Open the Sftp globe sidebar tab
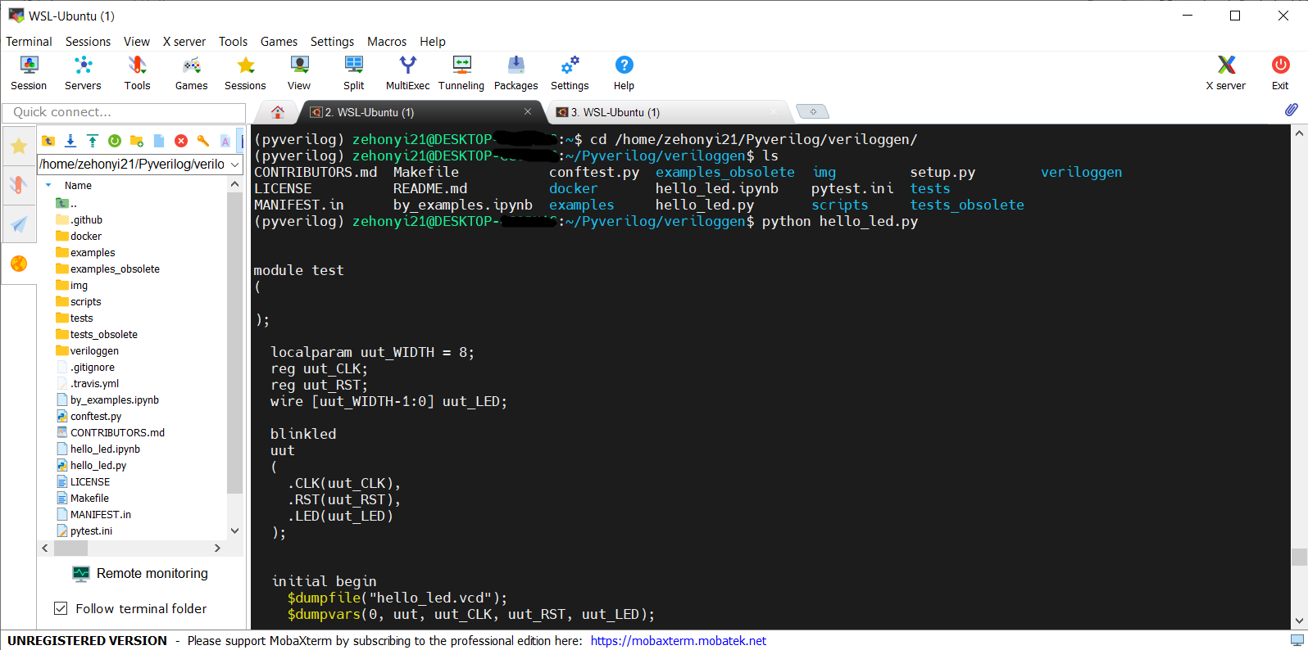The width and height of the screenshot is (1308, 650). [x=19, y=264]
